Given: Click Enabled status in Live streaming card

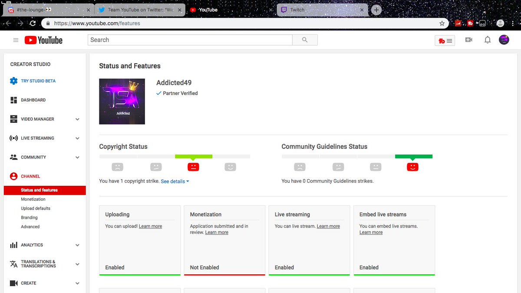Looking at the screenshot, I should [x=284, y=267].
